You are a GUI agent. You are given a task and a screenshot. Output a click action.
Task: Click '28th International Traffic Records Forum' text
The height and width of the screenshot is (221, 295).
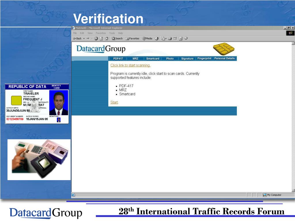click(x=201, y=211)
